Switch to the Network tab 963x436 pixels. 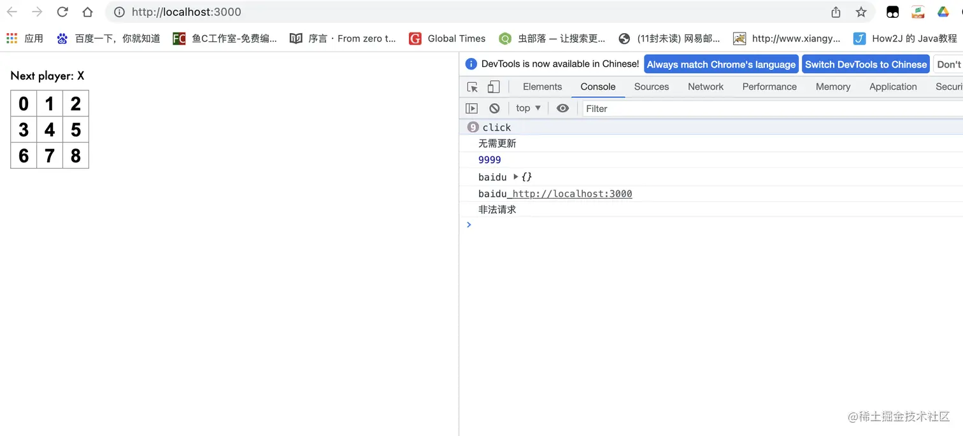point(705,86)
